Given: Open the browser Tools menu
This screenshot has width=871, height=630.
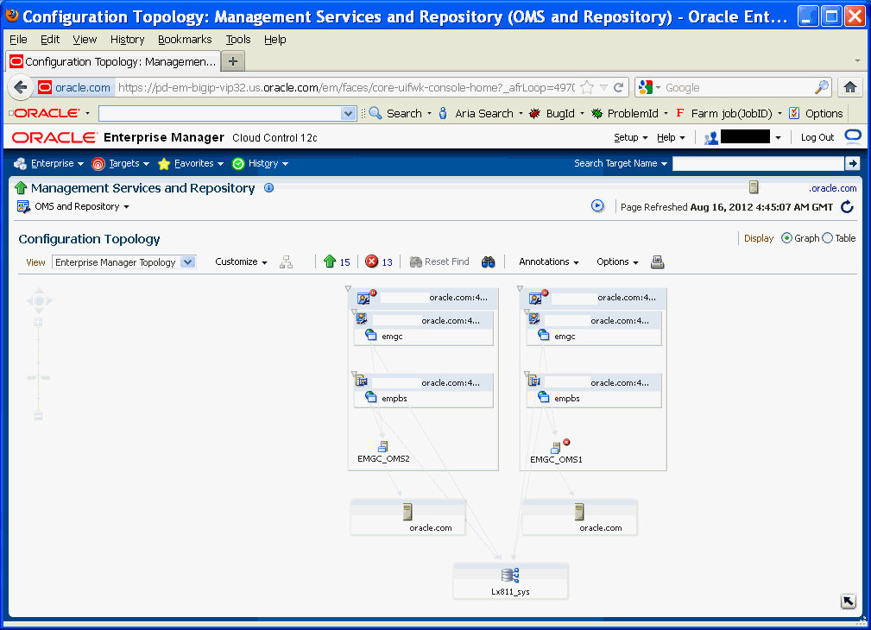Looking at the screenshot, I should coord(237,40).
